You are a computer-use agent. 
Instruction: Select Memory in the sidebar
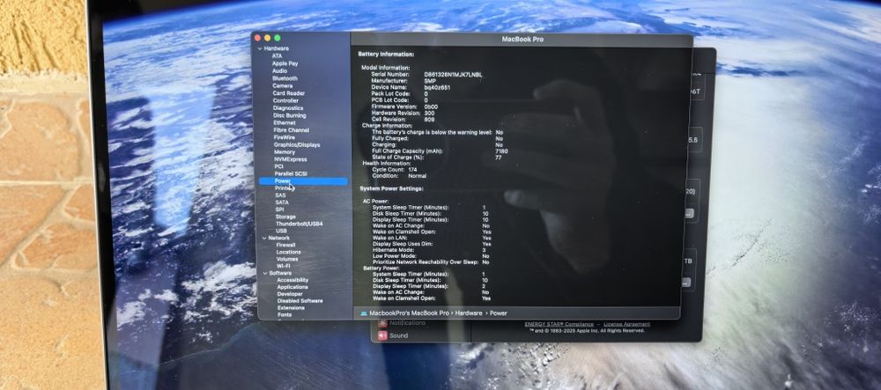click(x=285, y=152)
